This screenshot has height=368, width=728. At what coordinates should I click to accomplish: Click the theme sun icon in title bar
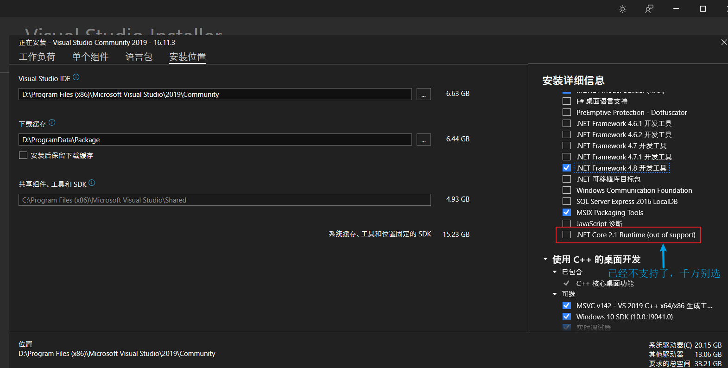click(x=622, y=9)
